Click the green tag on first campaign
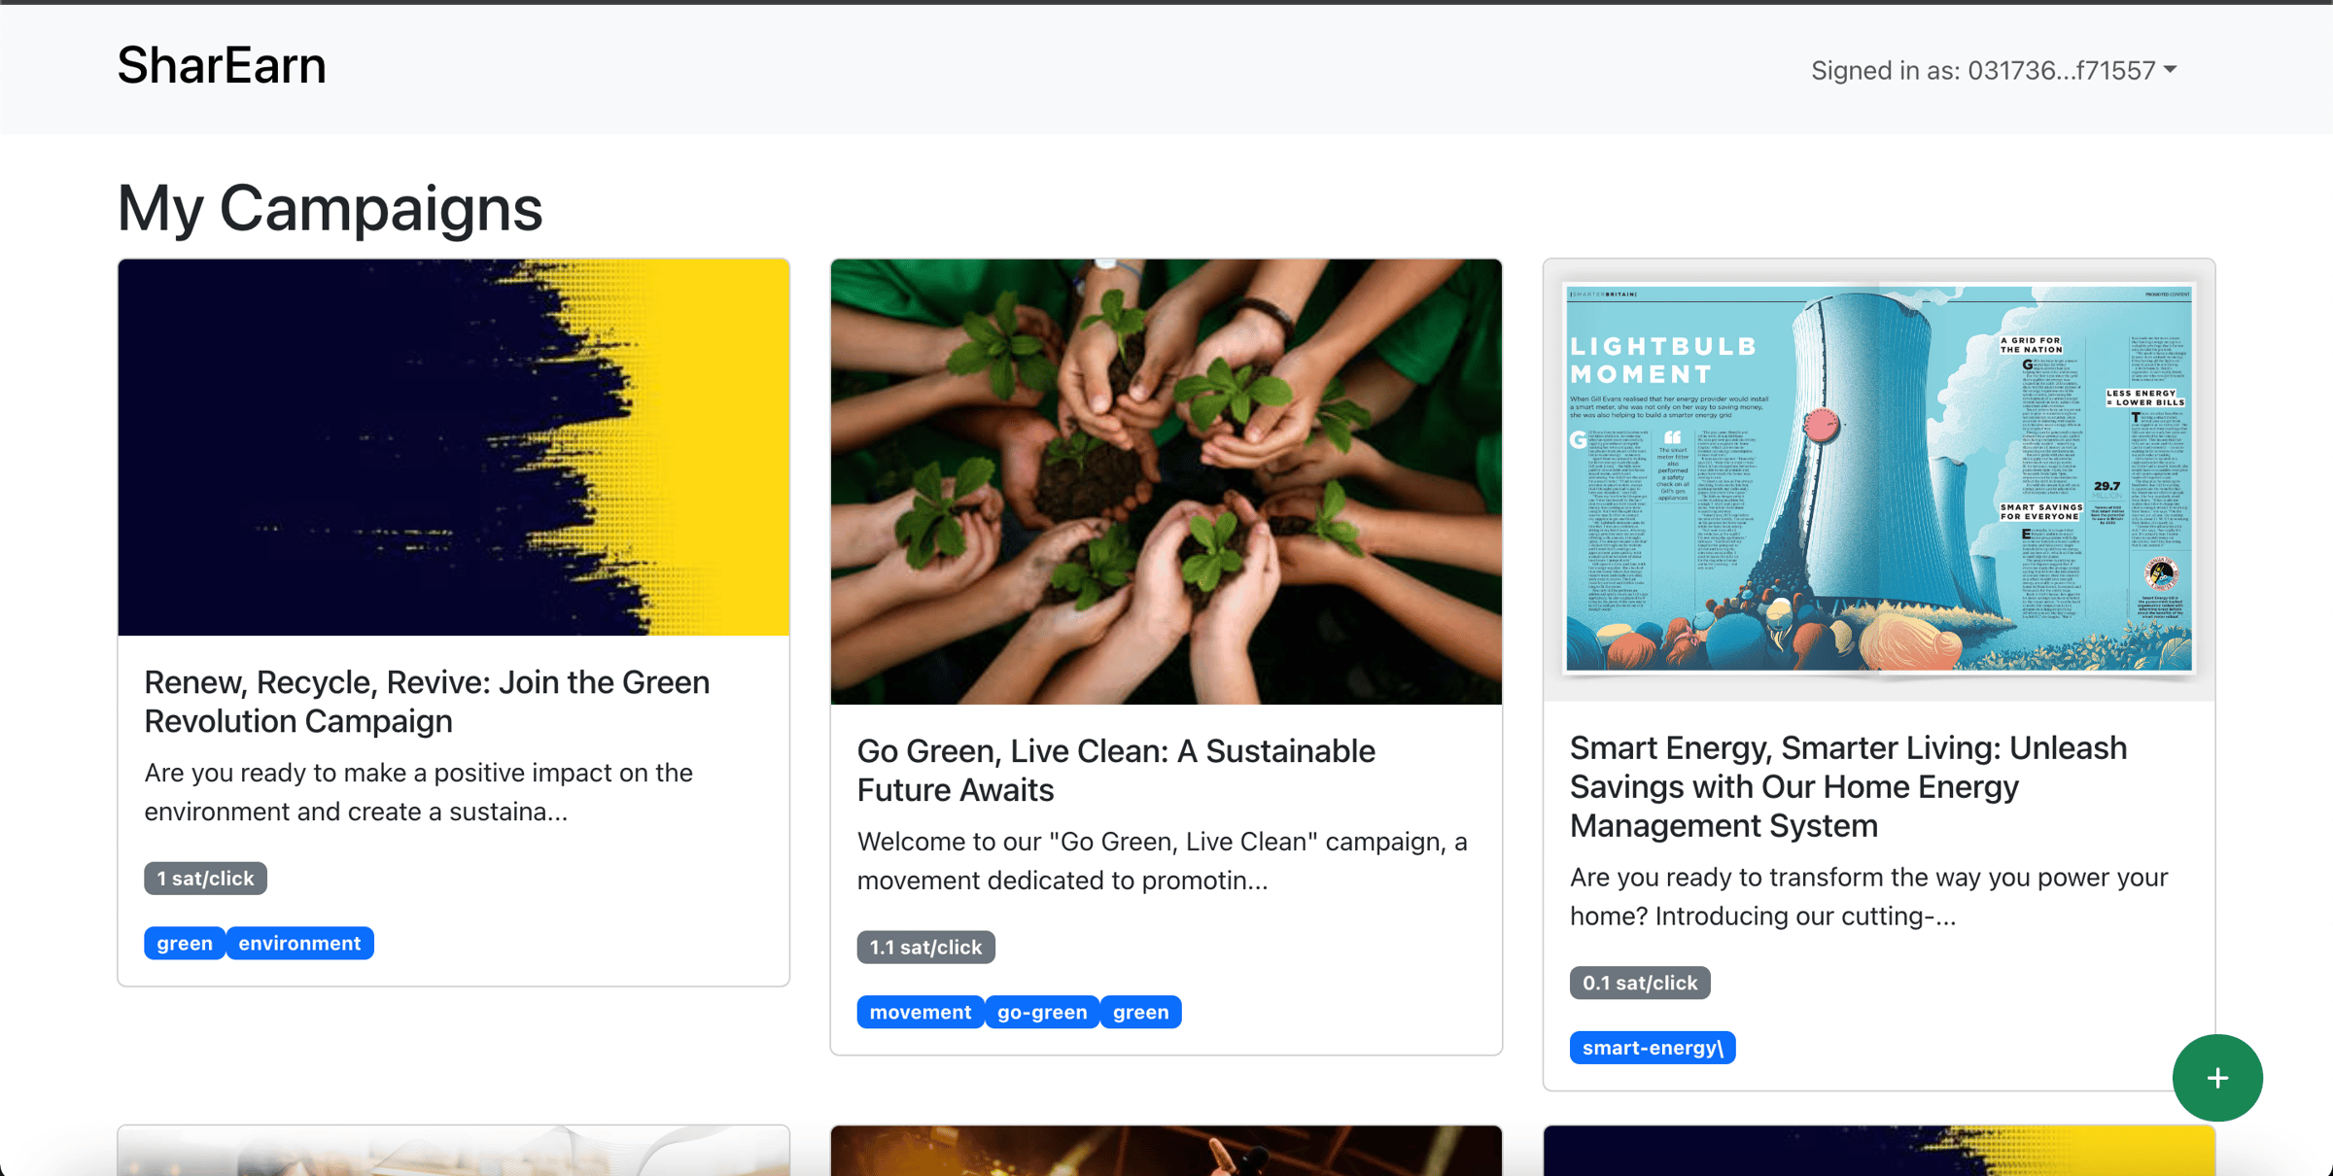The height and width of the screenshot is (1176, 2333). tap(185, 943)
